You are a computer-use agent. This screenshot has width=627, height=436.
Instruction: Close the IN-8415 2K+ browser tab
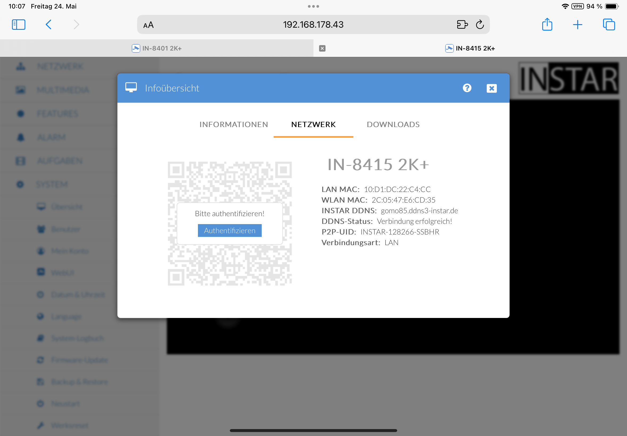pyautogui.click(x=322, y=48)
